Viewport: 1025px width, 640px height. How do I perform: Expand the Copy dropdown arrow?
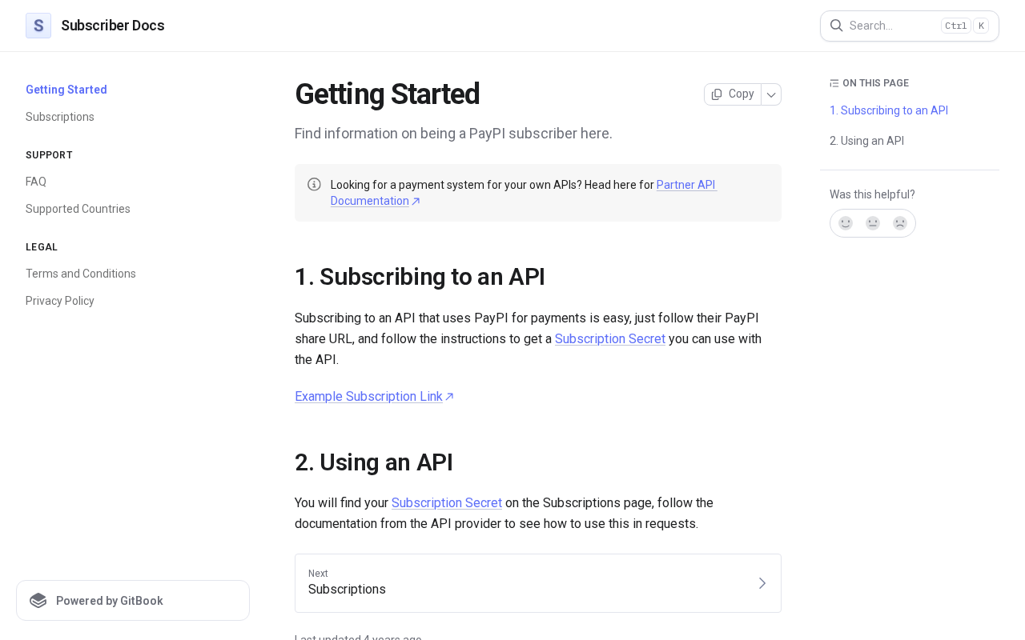[x=771, y=94]
